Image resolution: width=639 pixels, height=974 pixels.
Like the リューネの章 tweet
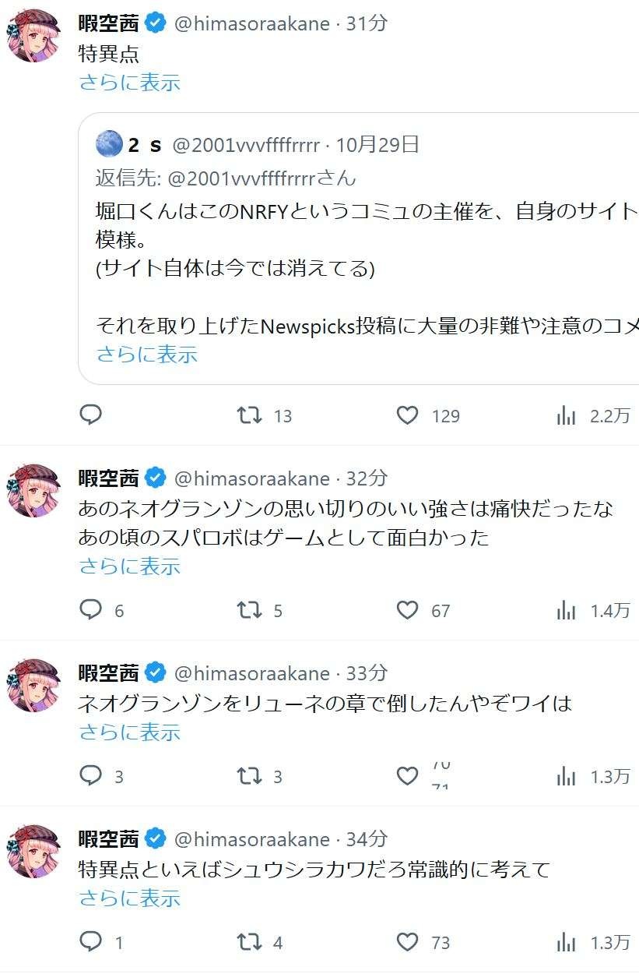coord(408,776)
